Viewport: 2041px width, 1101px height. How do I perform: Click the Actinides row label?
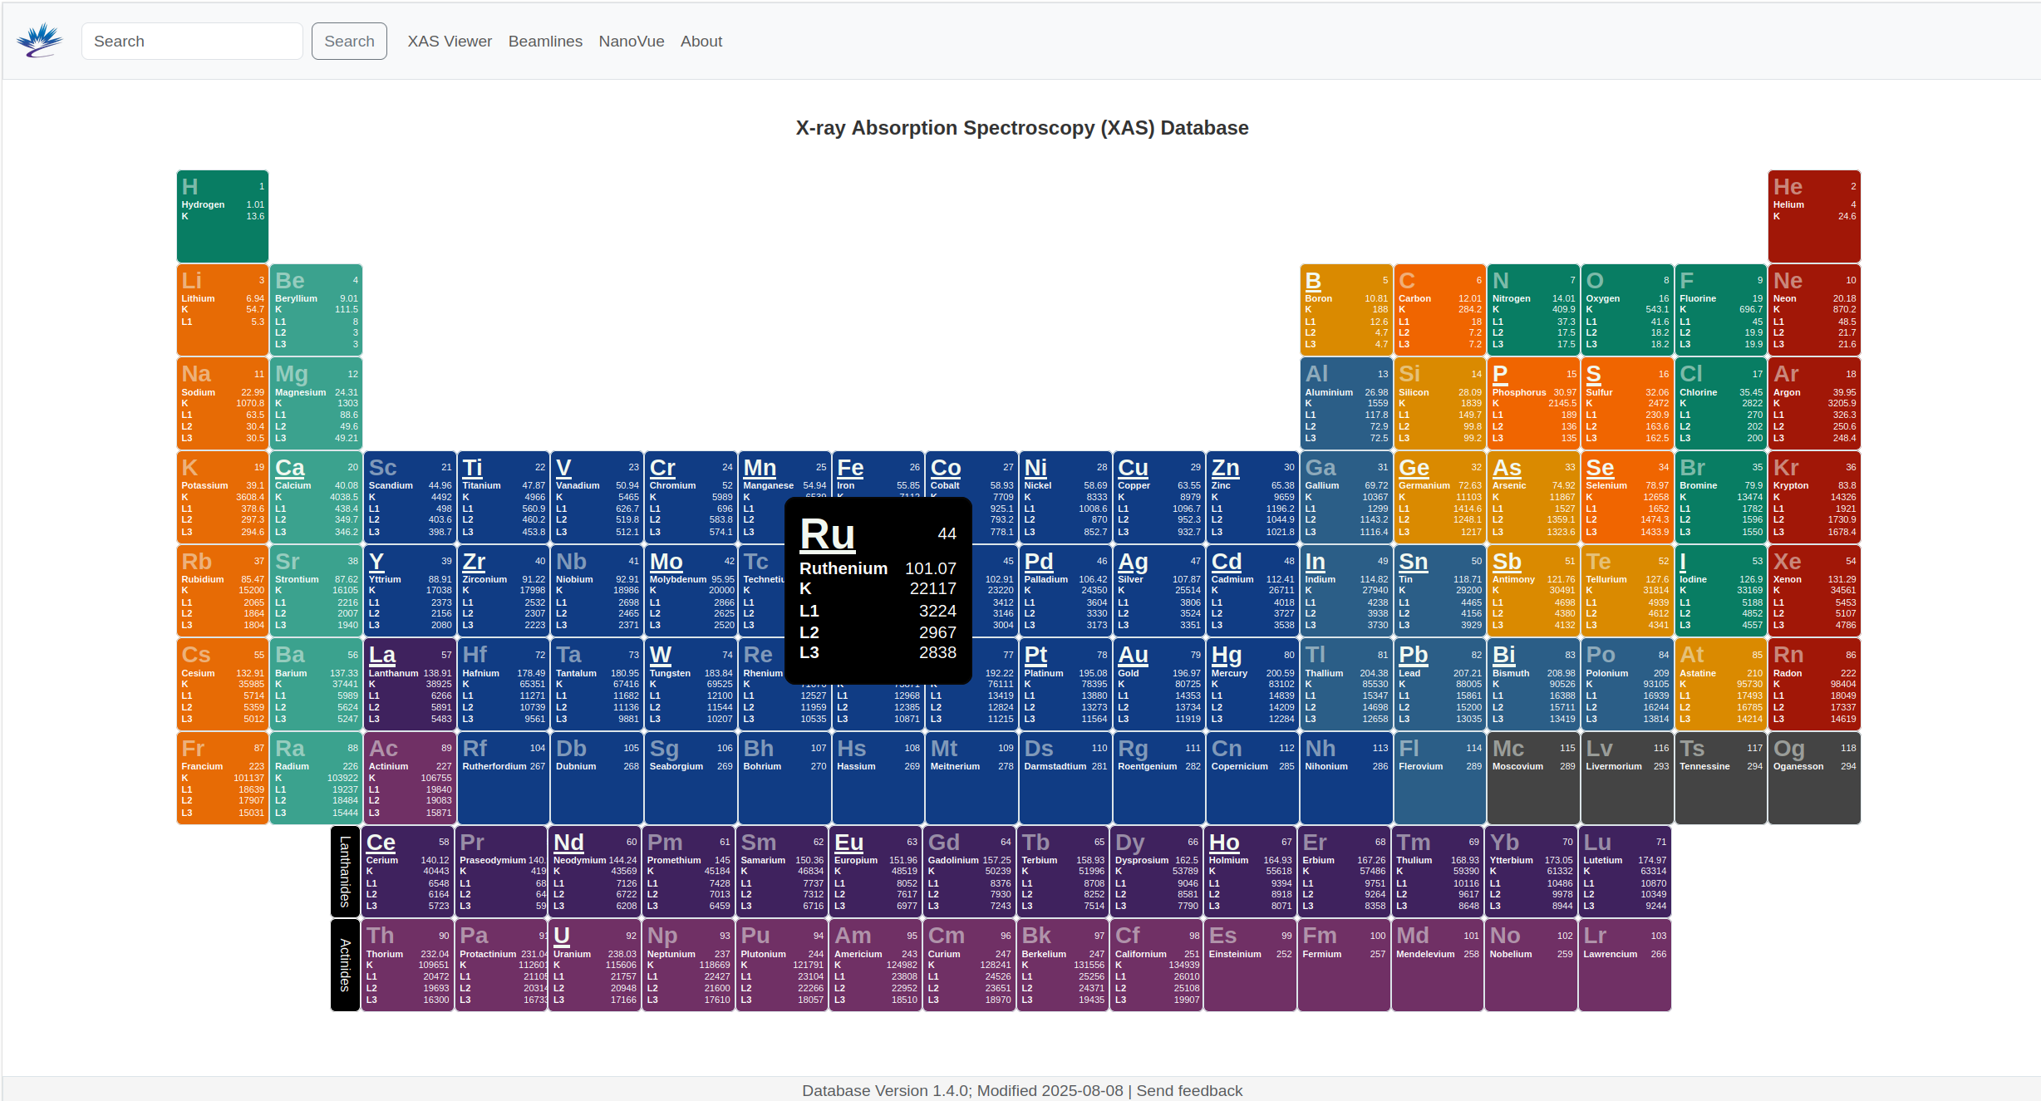click(x=345, y=965)
